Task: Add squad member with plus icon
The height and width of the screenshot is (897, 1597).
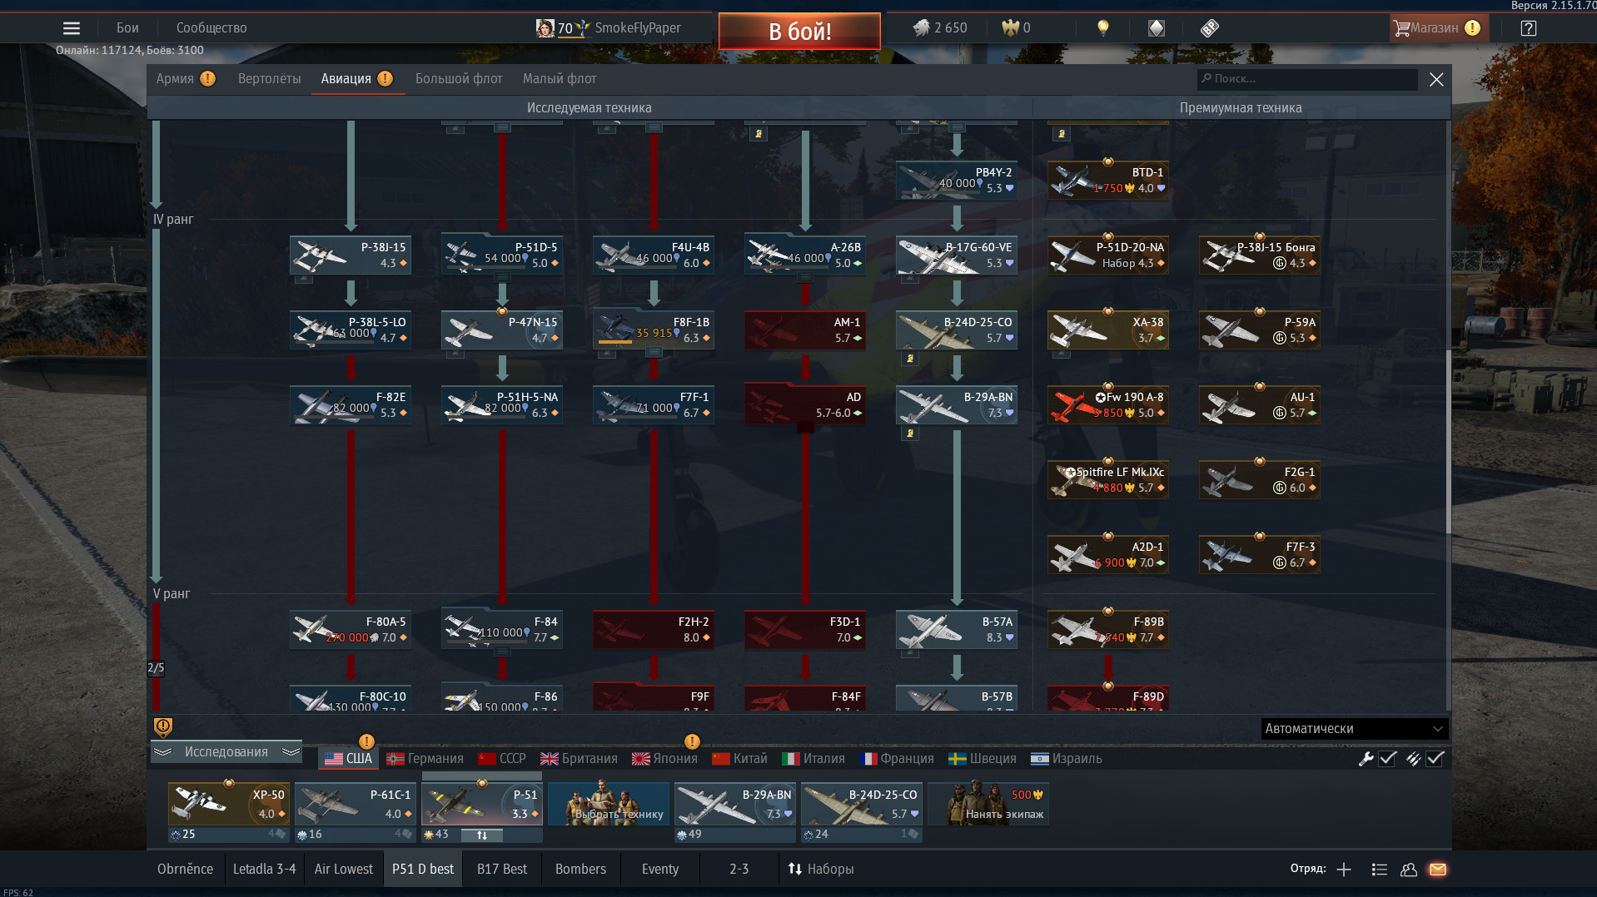Action: pyautogui.click(x=1344, y=869)
